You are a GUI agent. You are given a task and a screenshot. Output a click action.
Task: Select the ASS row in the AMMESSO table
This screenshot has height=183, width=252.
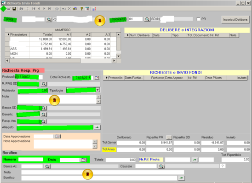click(61, 49)
